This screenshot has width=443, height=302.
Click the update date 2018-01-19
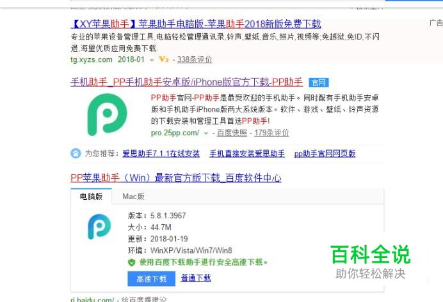click(169, 239)
